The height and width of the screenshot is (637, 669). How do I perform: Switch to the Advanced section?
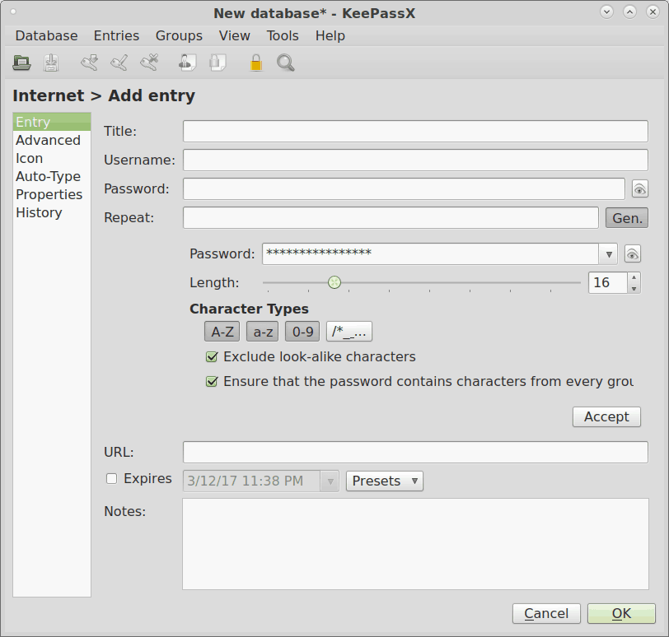point(52,140)
